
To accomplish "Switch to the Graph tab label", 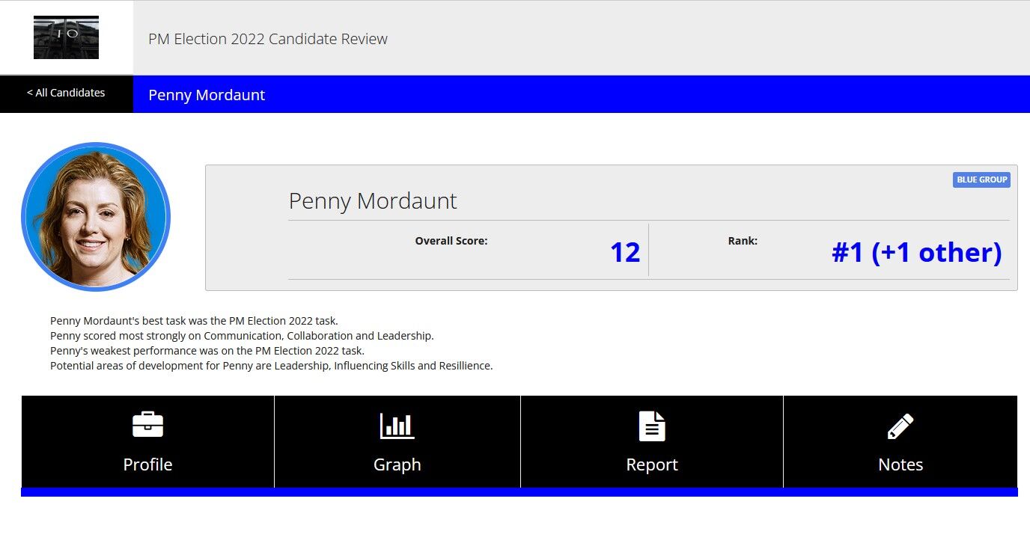I will click(x=397, y=464).
